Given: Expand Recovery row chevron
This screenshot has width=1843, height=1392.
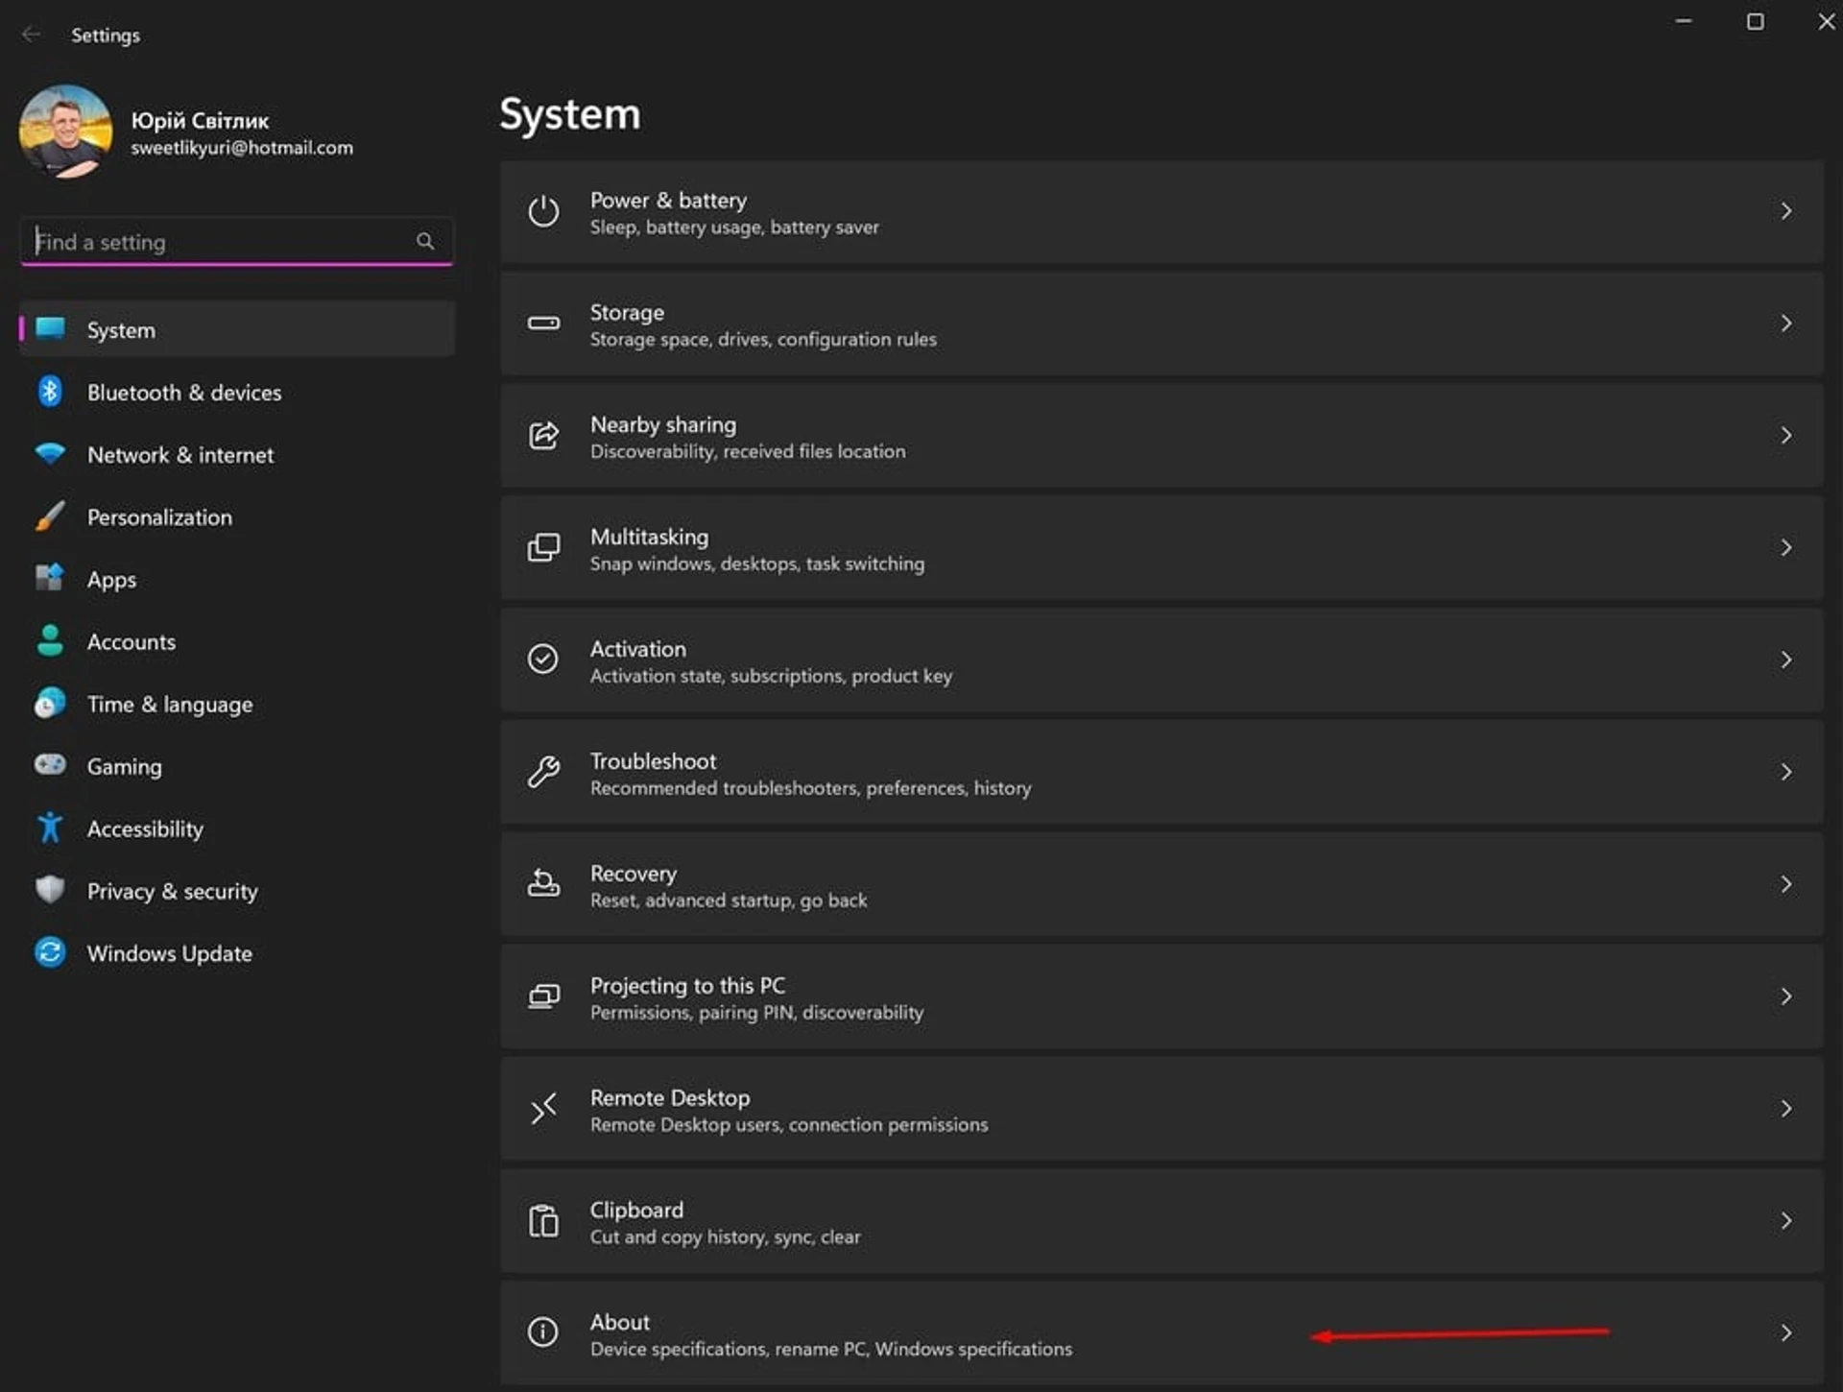Looking at the screenshot, I should [1785, 884].
